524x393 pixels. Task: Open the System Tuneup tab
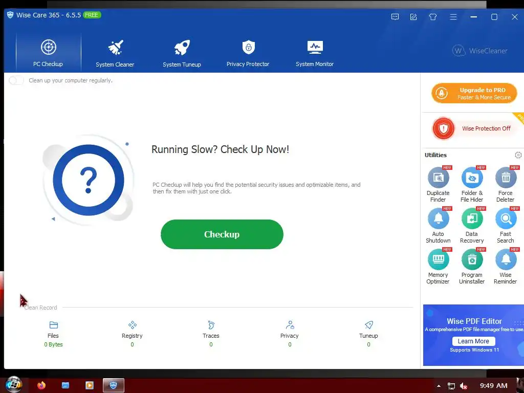[182, 53]
